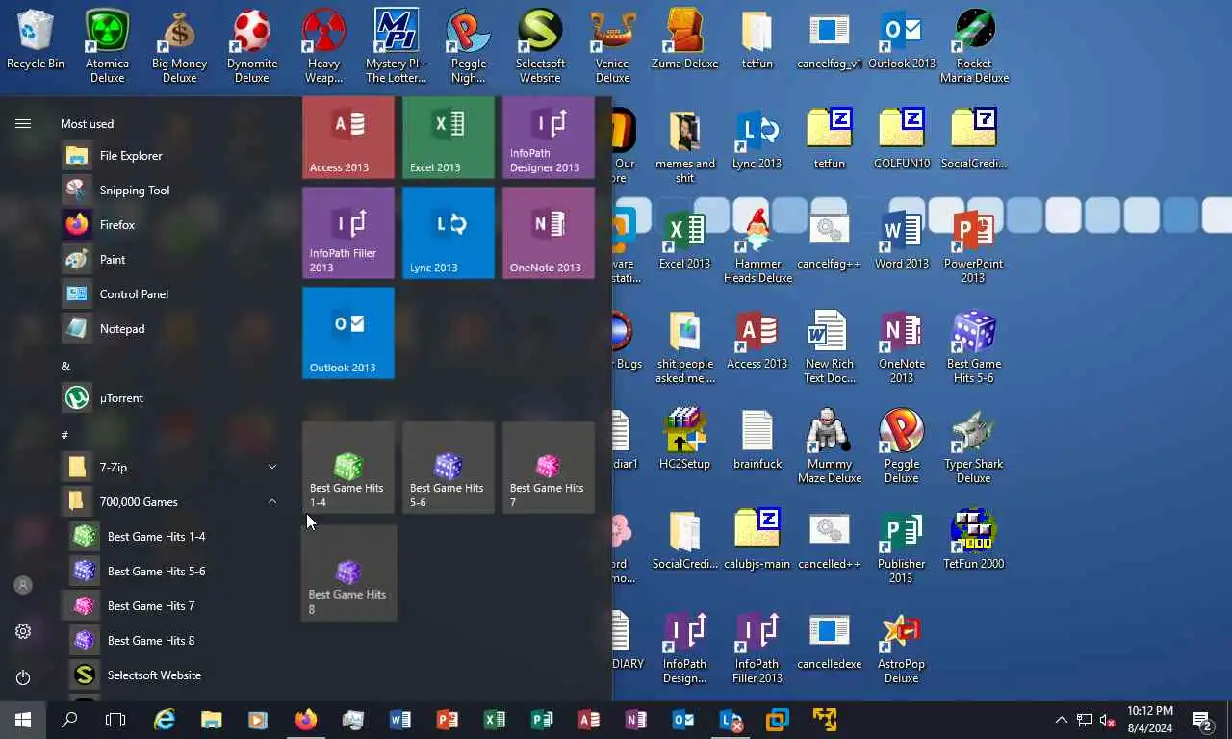Select New Rich Text Document on desktop
The height and width of the screenshot is (739, 1232).
830,346
